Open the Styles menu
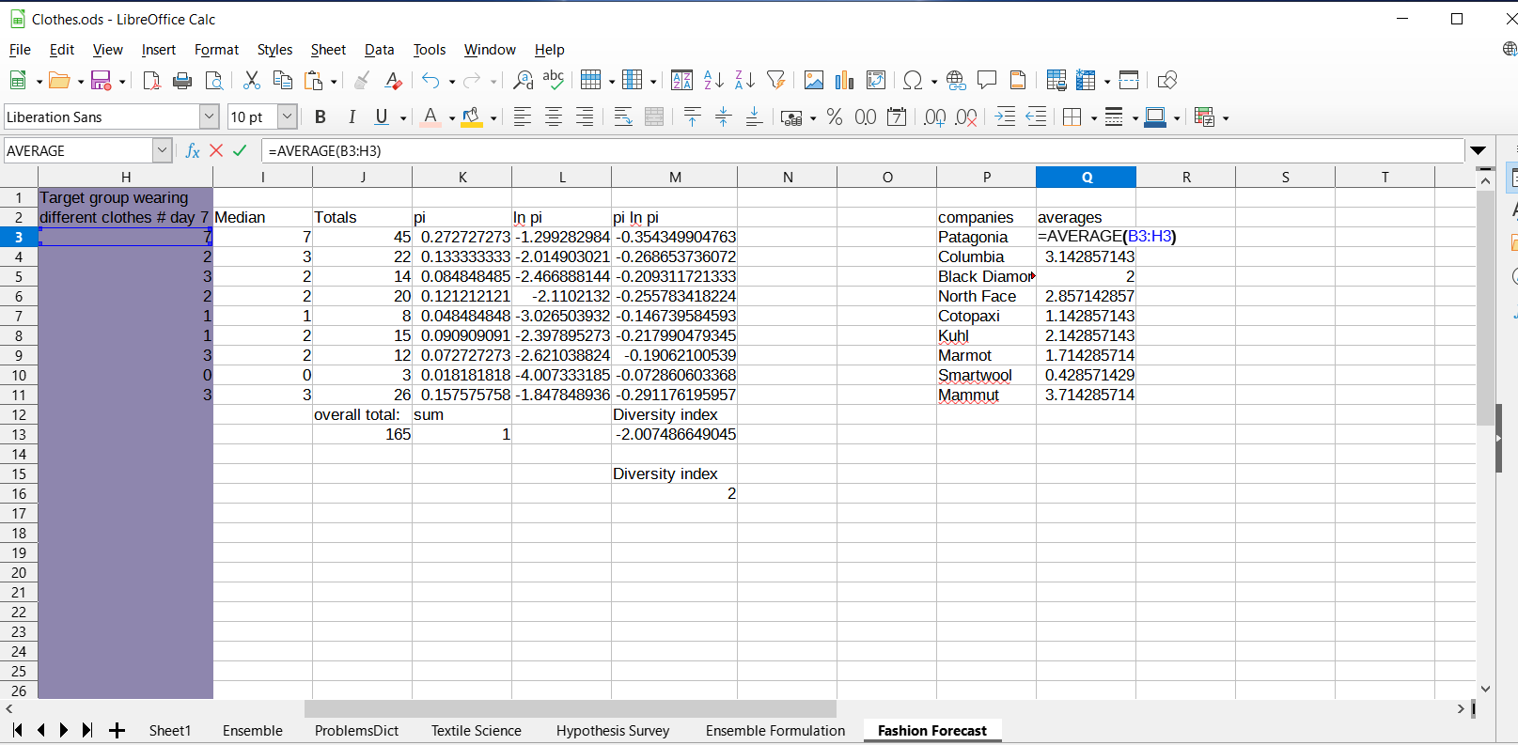The width and height of the screenshot is (1518, 745). (274, 50)
